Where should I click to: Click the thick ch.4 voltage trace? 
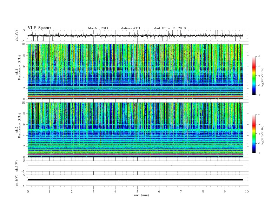(135, 180)
